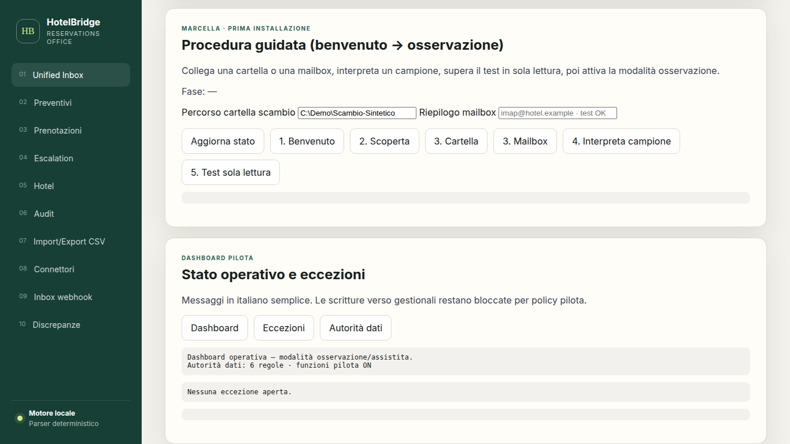Start step 1. Benvenuto
Viewport: 790px width, 444px height.
307,141
